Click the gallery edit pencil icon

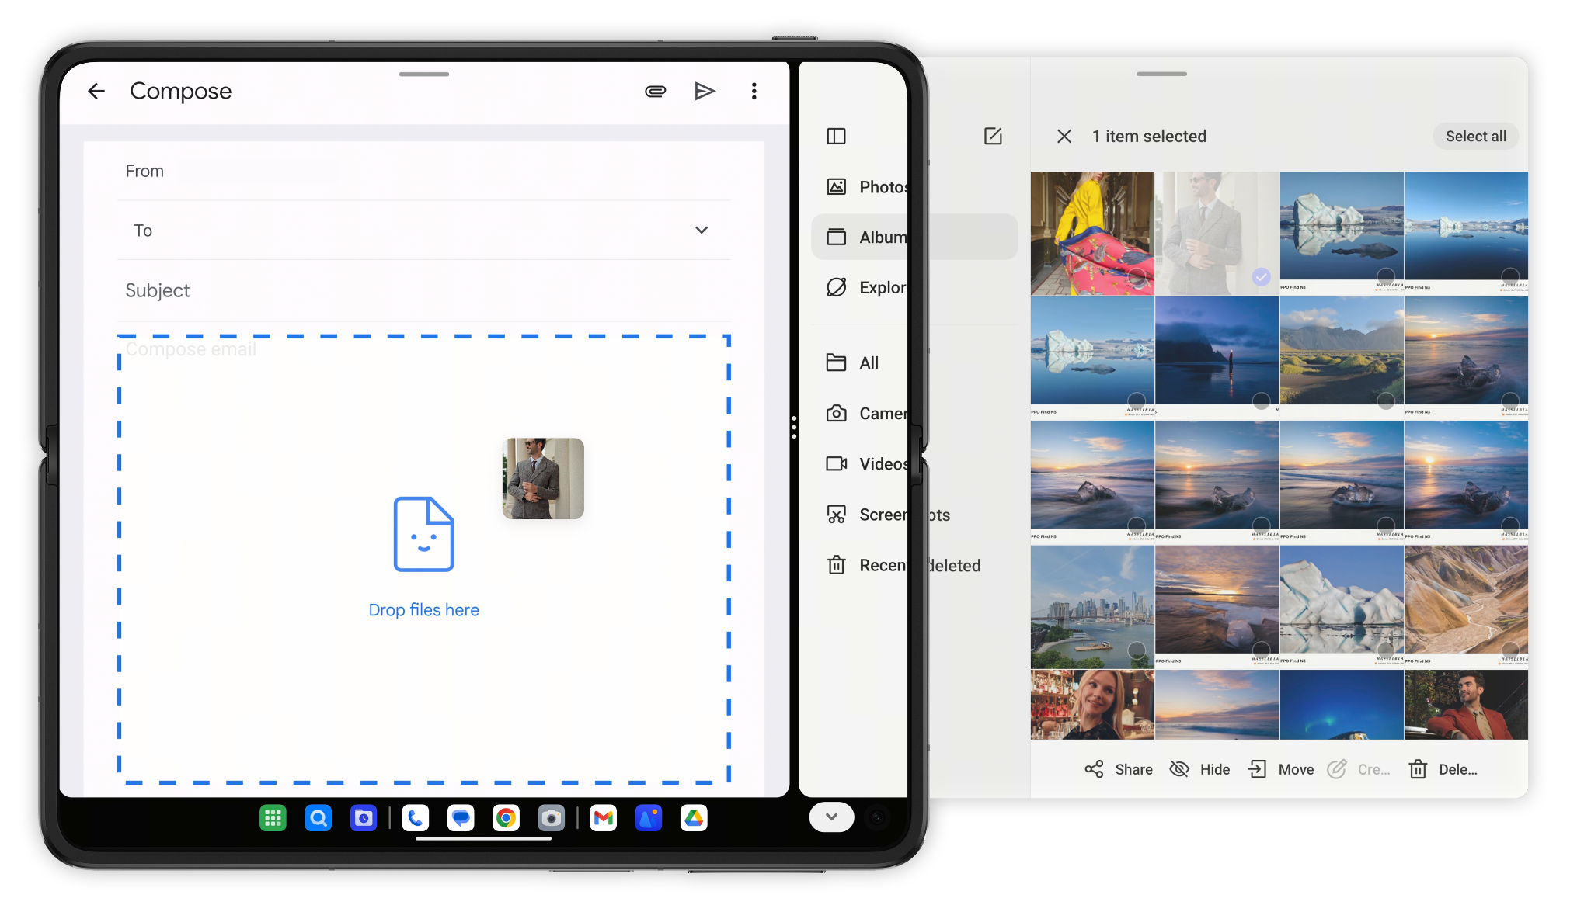click(993, 137)
